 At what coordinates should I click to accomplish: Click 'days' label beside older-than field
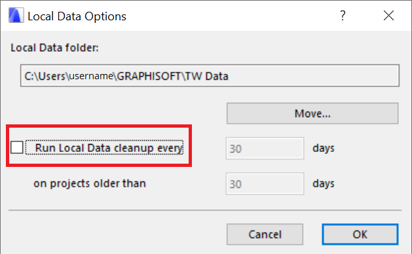tap(324, 183)
